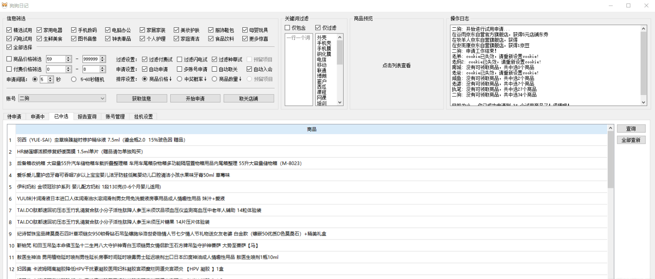The image size is (655, 279).
Task: Click the 获取信息 button
Action: click(x=142, y=98)
